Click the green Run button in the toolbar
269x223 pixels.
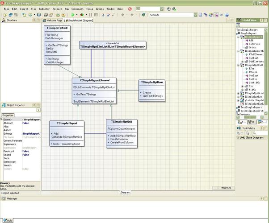point(72,15)
